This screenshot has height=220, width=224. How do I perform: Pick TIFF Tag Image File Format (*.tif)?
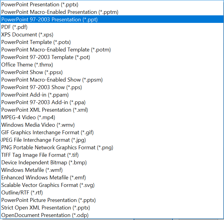[112, 155]
